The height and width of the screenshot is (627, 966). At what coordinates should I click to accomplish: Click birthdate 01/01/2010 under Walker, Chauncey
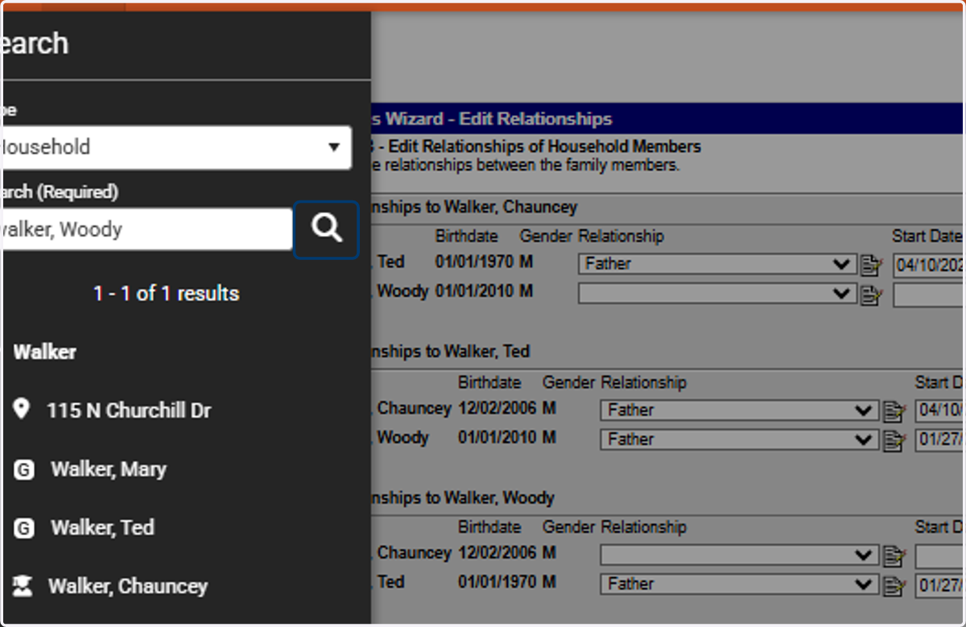474,291
